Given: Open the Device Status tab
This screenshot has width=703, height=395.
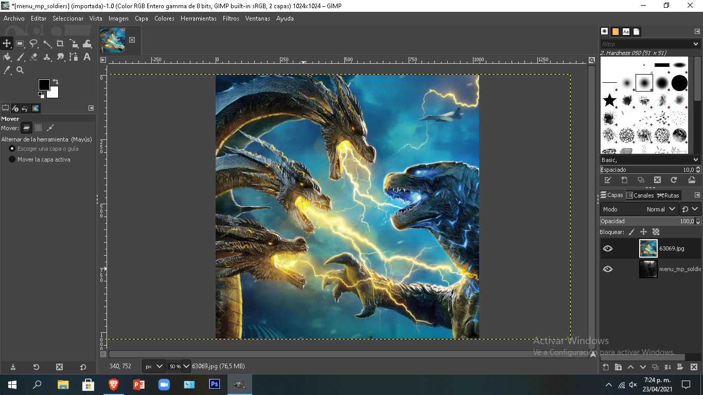Looking at the screenshot, I should (x=15, y=108).
